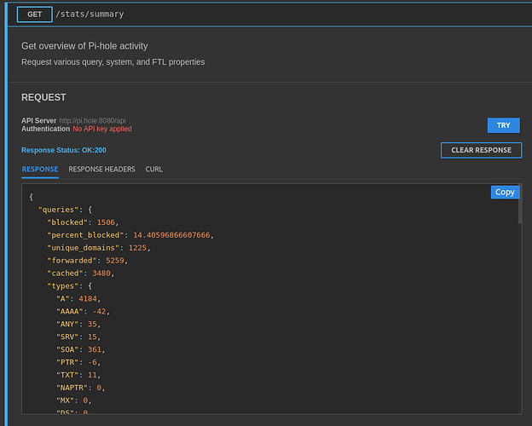This screenshot has height=426, width=532.
Task: Click the 'API Server' label
Action: click(38, 121)
